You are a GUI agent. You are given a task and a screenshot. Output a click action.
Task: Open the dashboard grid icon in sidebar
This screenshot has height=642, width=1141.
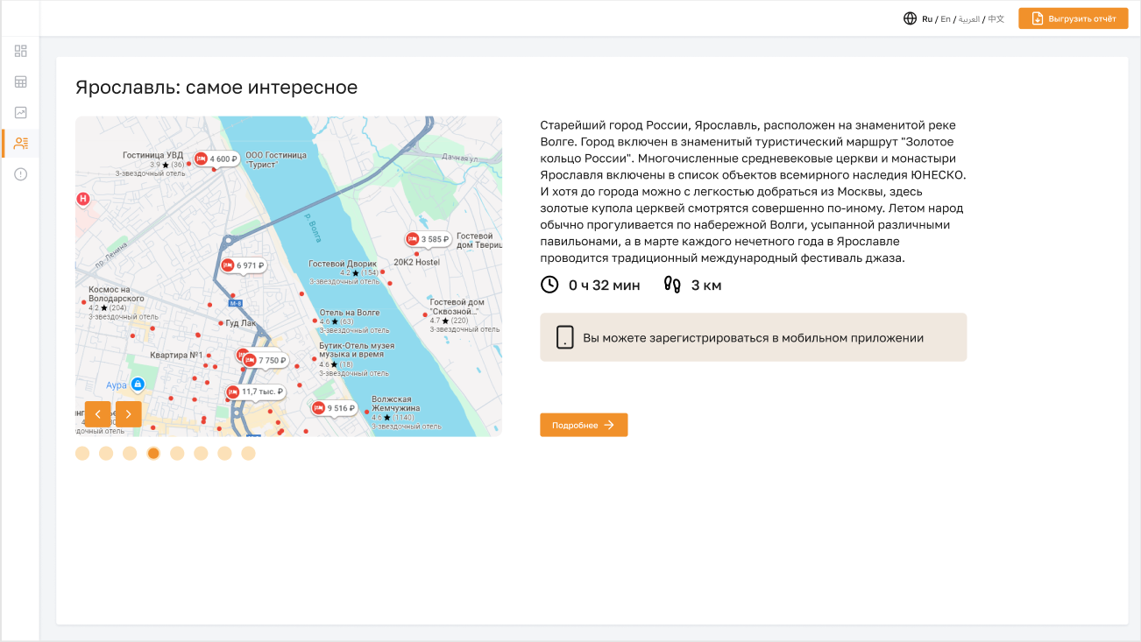[21, 51]
